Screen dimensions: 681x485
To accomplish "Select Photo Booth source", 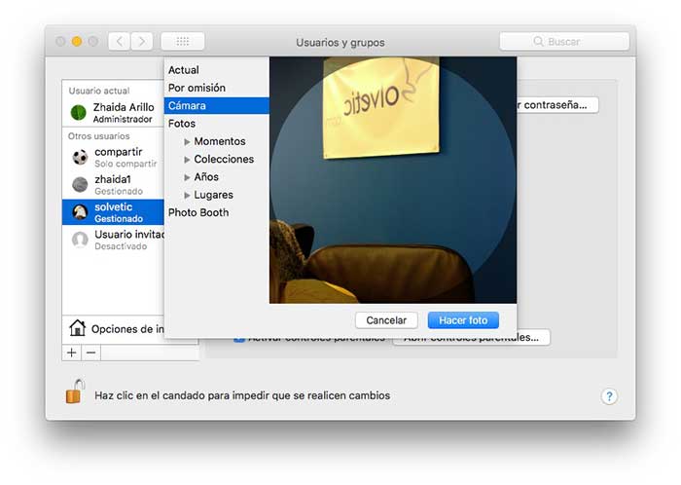I will (216, 212).
